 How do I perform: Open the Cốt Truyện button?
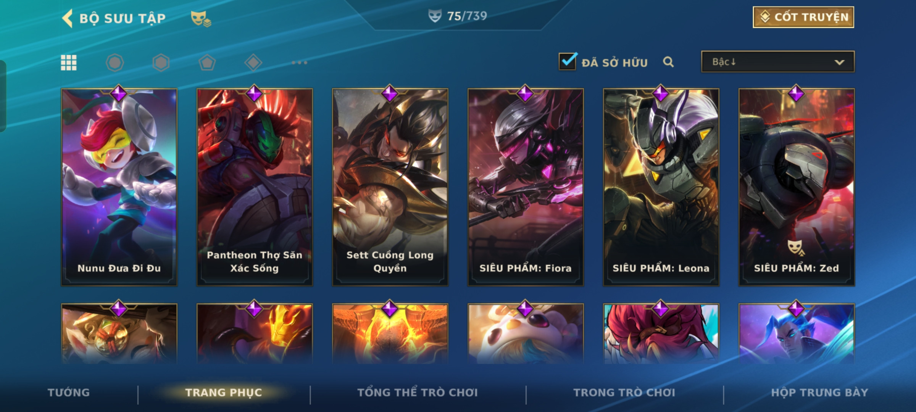[803, 17]
